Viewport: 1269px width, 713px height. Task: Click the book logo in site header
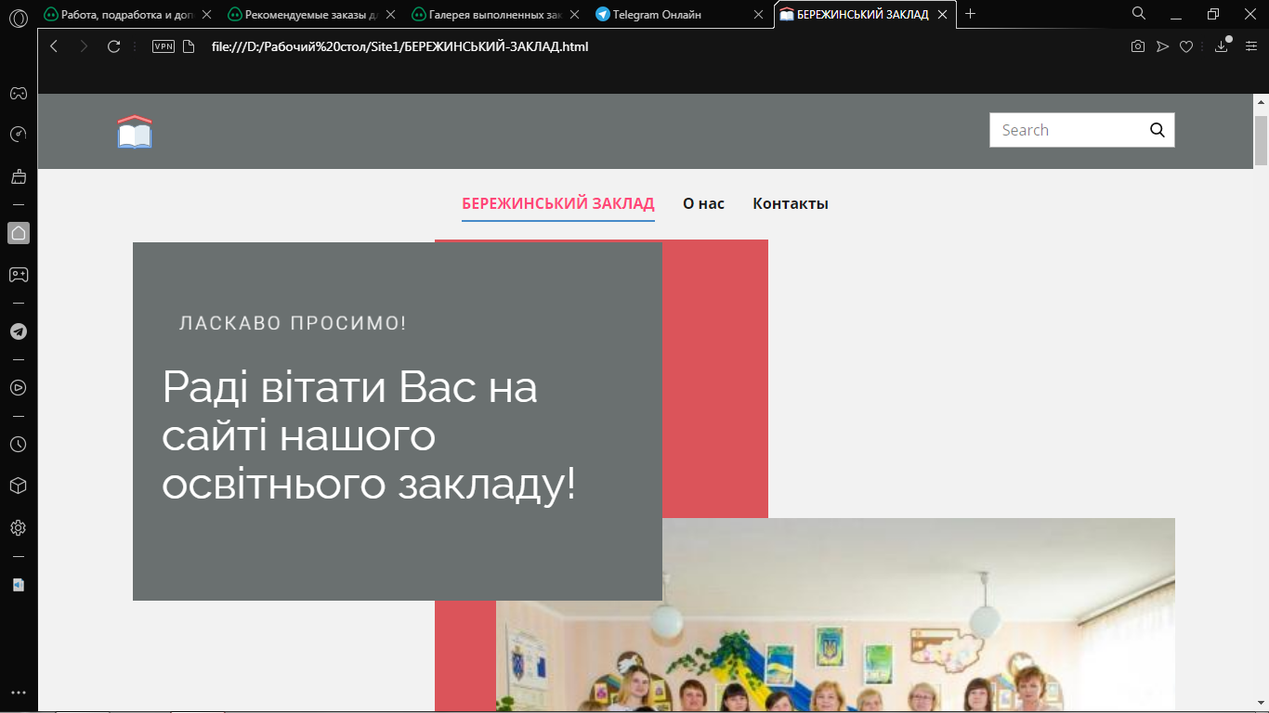[x=135, y=131]
